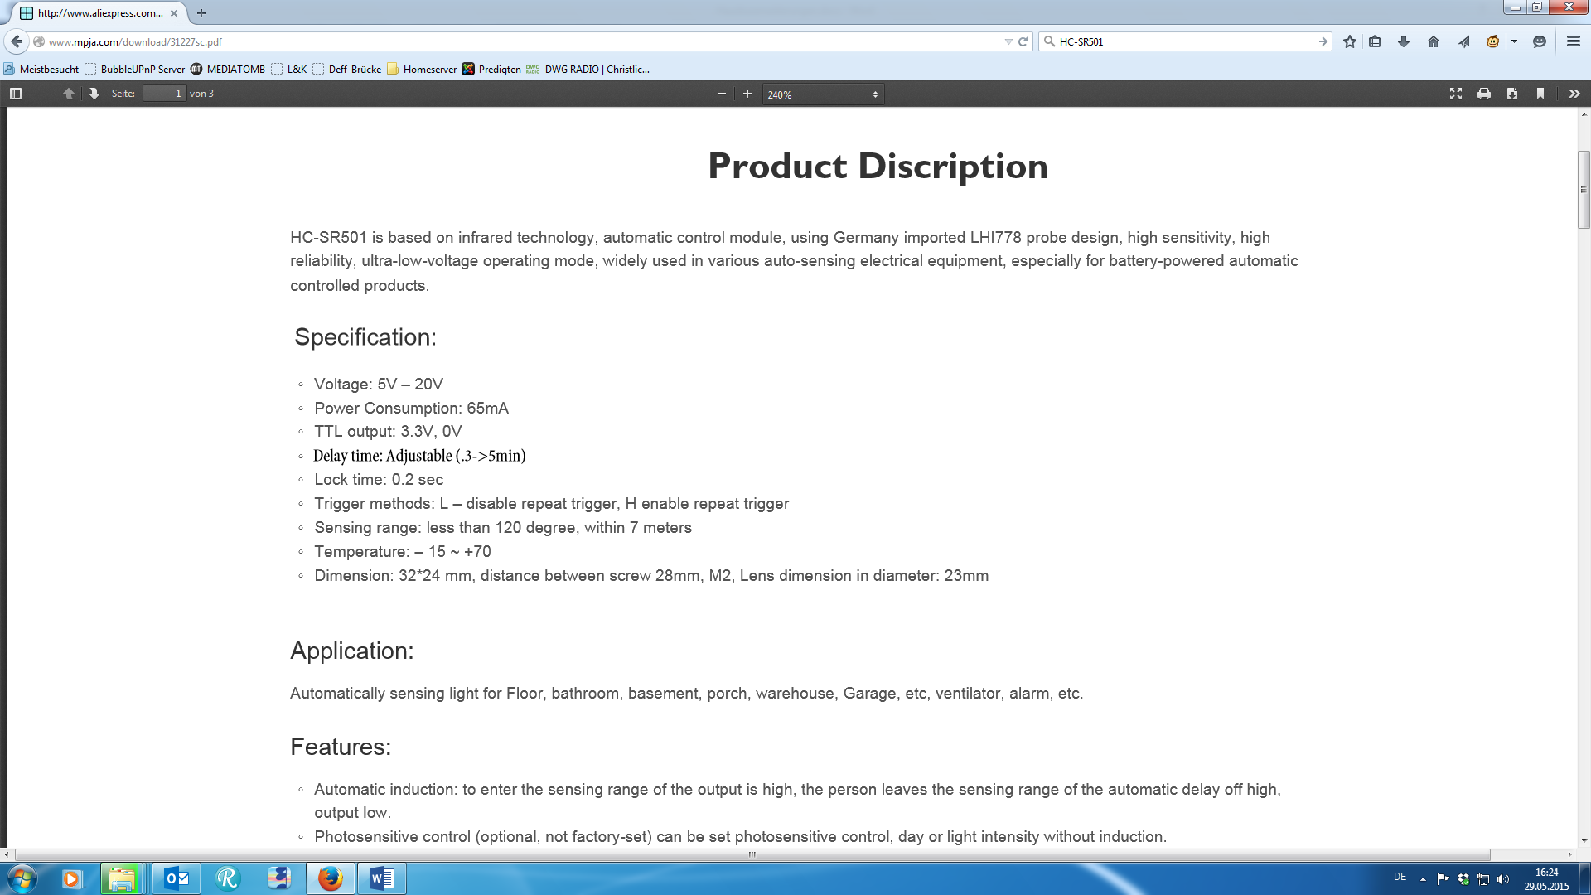Open a new browser tab
The image size is (1591, 895).
click(201, 13)
